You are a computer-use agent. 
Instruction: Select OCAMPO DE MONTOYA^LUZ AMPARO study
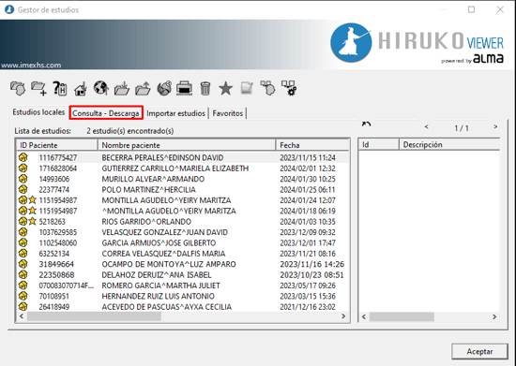(183, 264)
